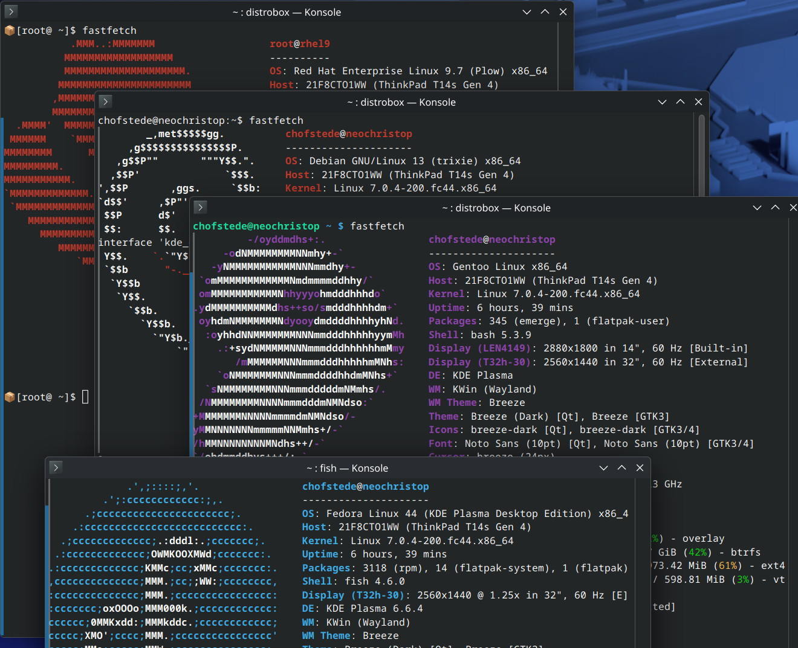798x648 pixels.
Task: Open the window menu icon of the Red Hat Konsole window
Action: click(11, 11)
